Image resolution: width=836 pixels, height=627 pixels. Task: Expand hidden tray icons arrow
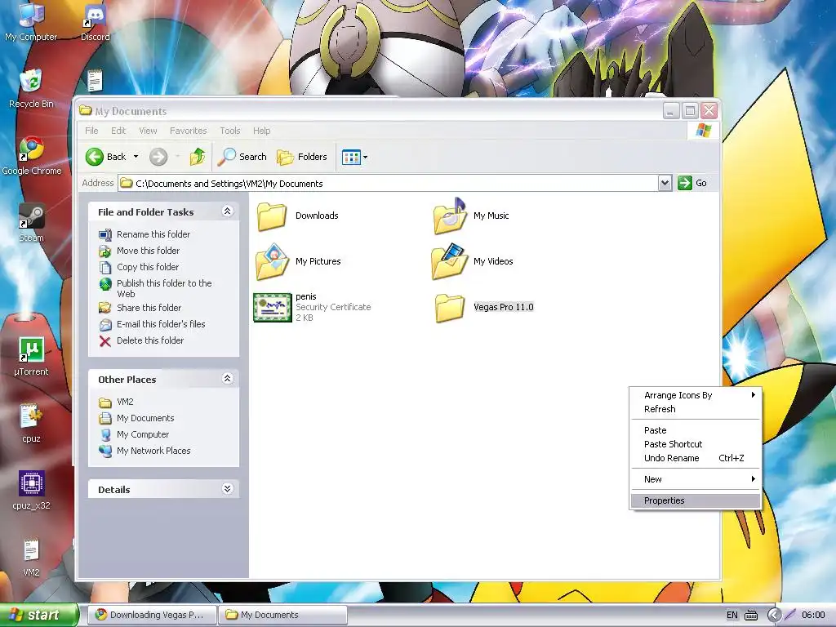tap(774, 615)
